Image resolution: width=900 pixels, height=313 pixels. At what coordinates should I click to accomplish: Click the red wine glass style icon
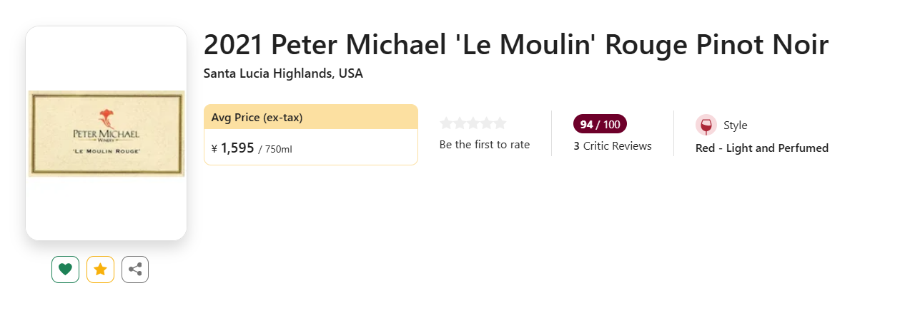tap(706, 125)
